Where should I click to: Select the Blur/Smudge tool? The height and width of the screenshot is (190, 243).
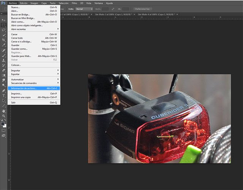point(3,80)
